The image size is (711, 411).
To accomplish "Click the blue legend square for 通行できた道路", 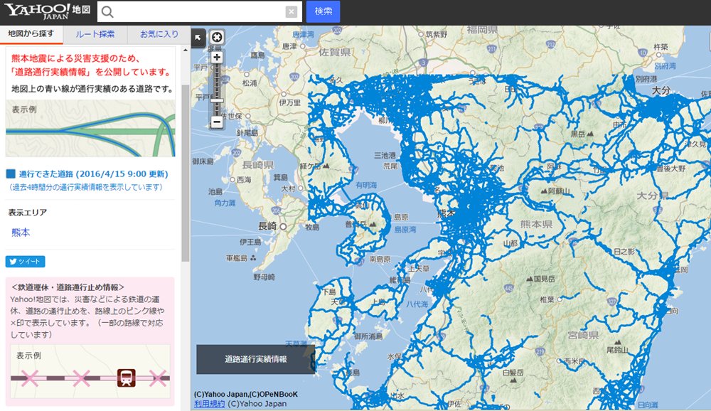I will pos(11,174).
